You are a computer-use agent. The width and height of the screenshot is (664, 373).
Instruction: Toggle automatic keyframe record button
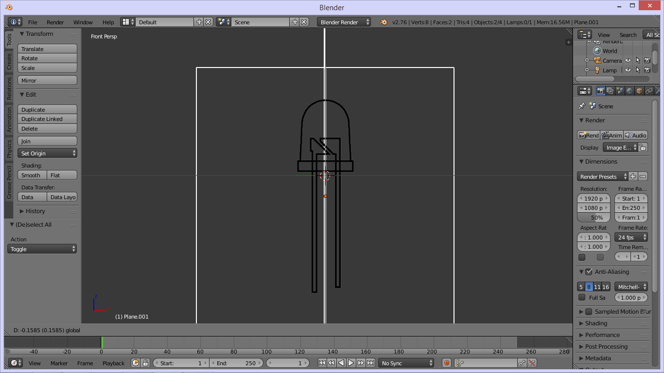coord(447,363)
